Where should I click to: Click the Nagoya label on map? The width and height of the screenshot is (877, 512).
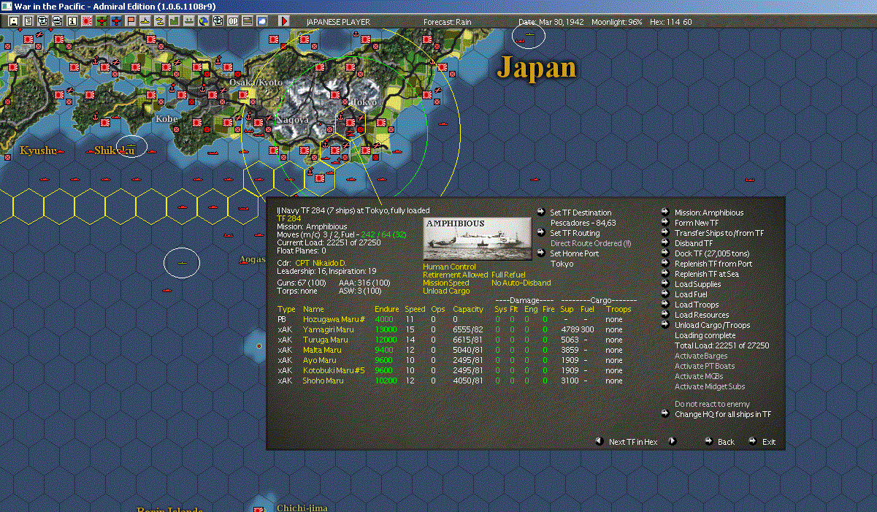tap(293, 119)
